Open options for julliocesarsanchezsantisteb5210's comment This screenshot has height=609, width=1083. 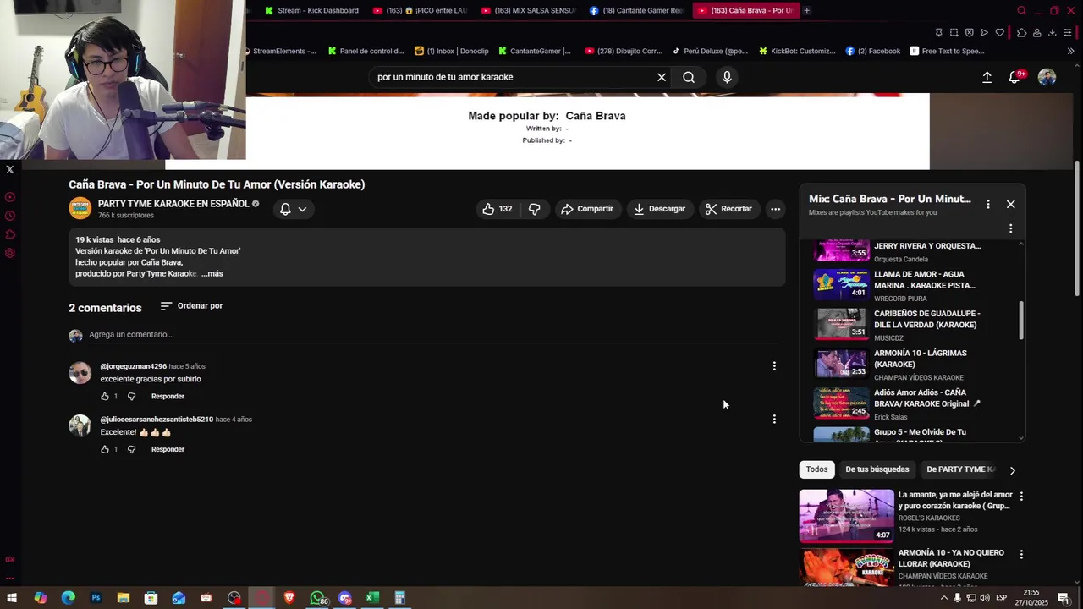pos(774,419)
